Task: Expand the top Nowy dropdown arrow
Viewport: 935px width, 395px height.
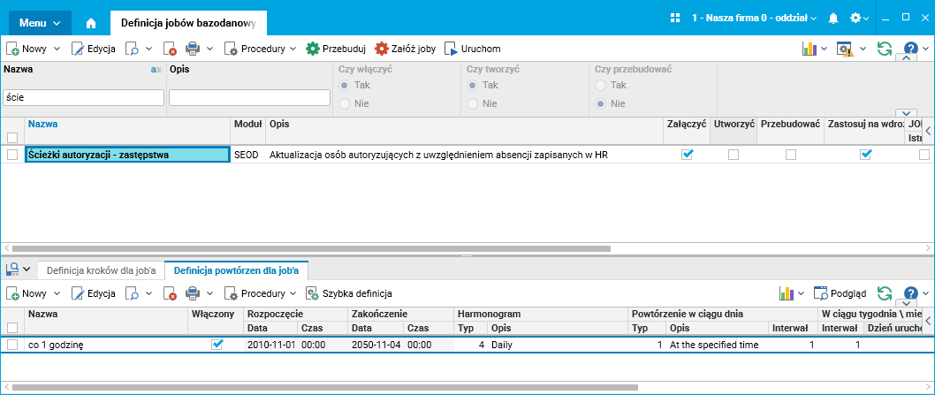Action: click(57, 49)
